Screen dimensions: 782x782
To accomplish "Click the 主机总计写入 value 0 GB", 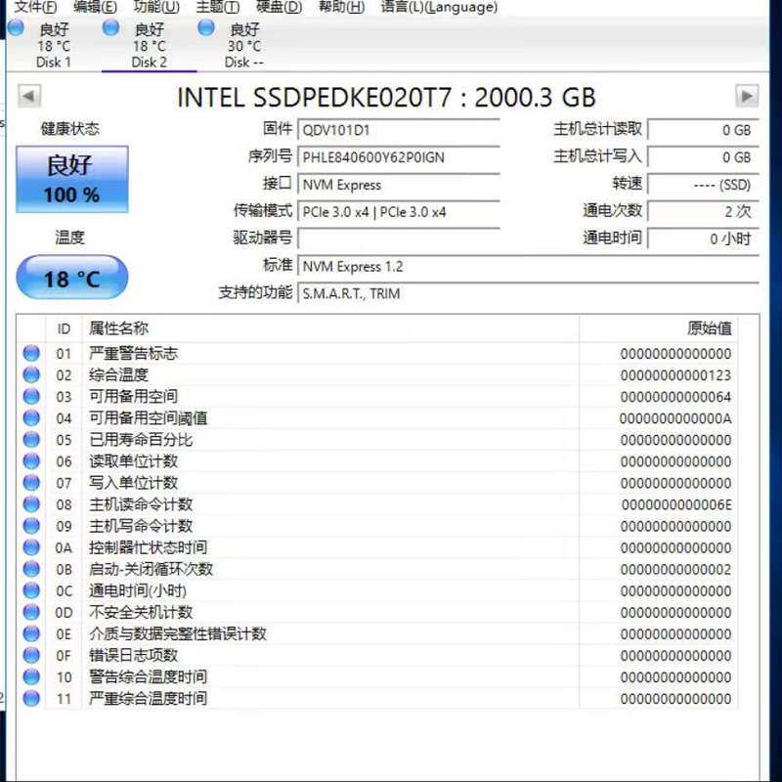I will [x=703, y=157].
